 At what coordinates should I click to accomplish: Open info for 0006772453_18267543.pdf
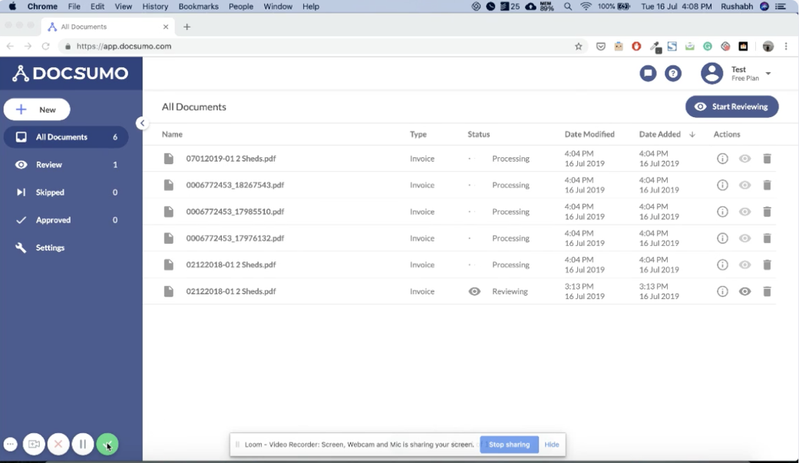[722, 186]
